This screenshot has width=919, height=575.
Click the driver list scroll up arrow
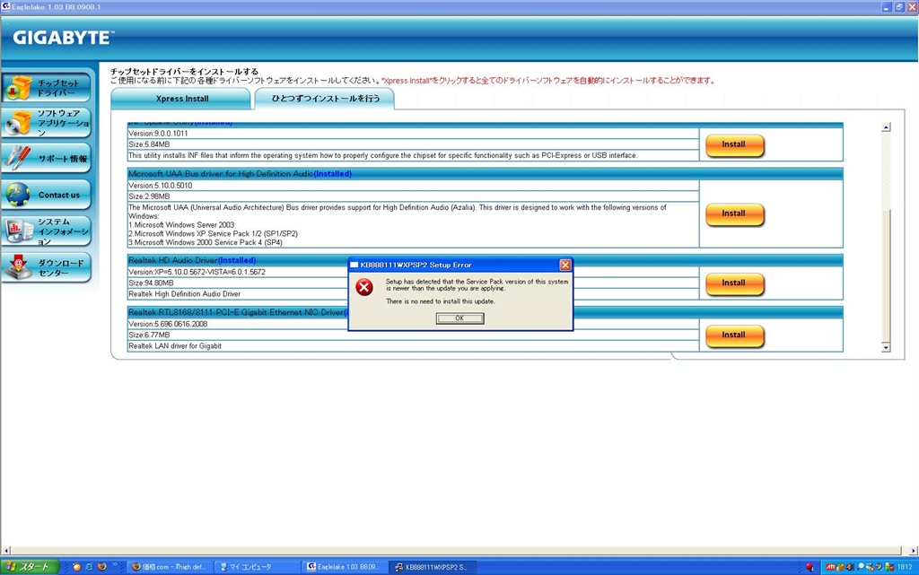[886, 127]
